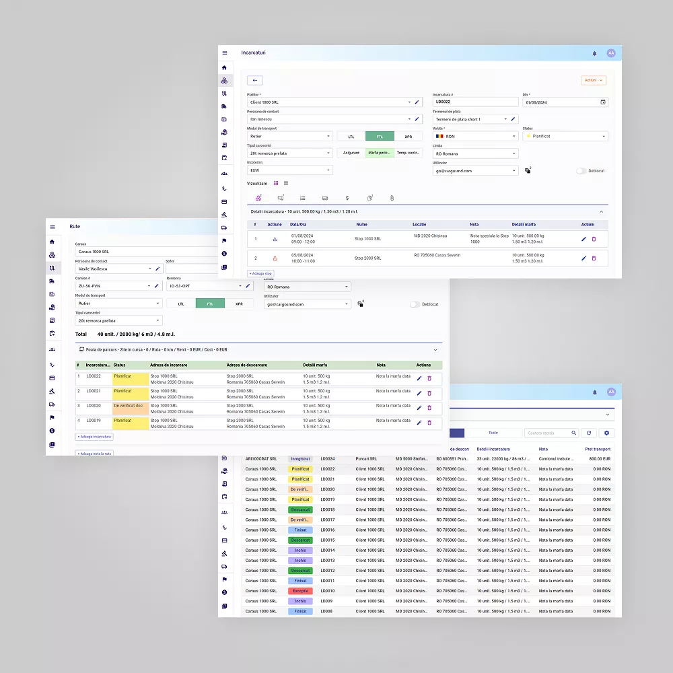Image resolution: width=673 pixels, height=673 pixels.
Task: Open the comments icon showing one notification
Action: coord(279,198)
